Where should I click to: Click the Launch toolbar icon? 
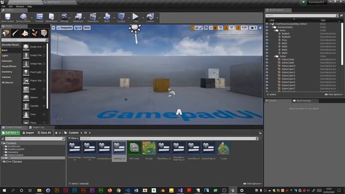click(x=150, y=17)
